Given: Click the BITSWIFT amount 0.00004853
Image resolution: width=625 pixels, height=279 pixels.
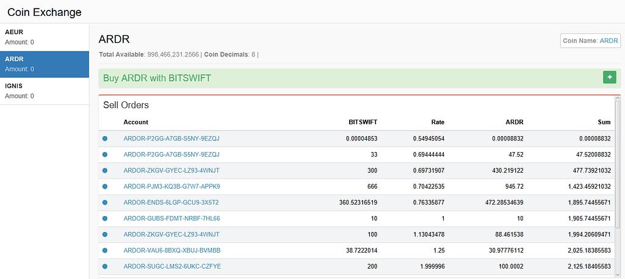Looking at the screenshot, I should tap(361, 139).
